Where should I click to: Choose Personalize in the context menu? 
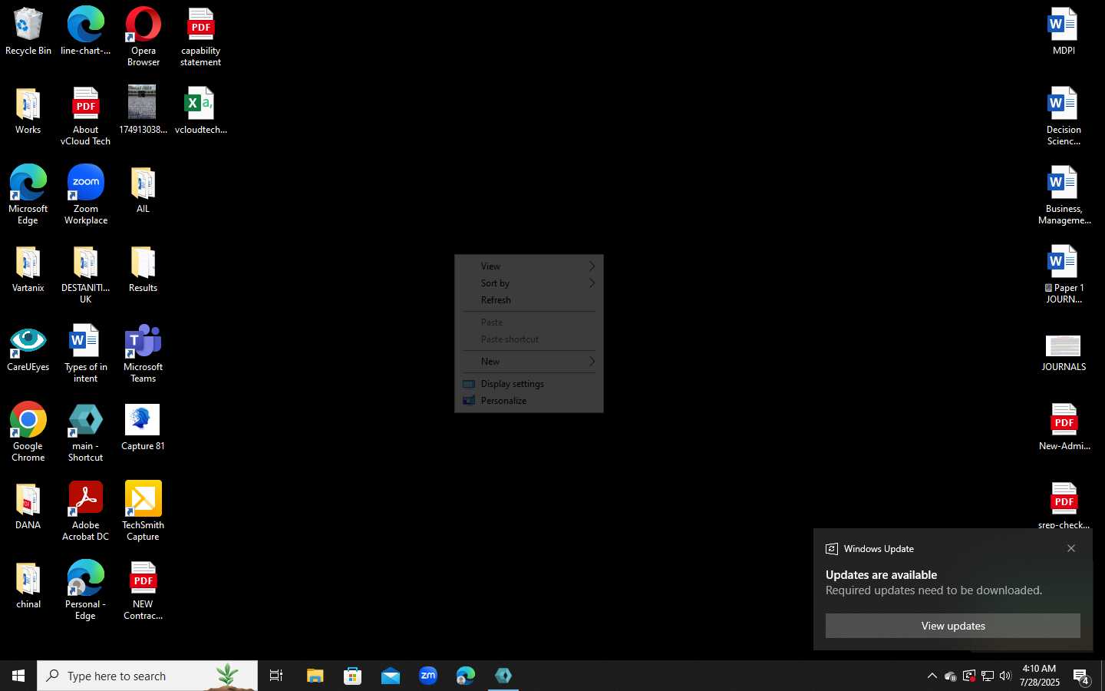click(529, 401)
